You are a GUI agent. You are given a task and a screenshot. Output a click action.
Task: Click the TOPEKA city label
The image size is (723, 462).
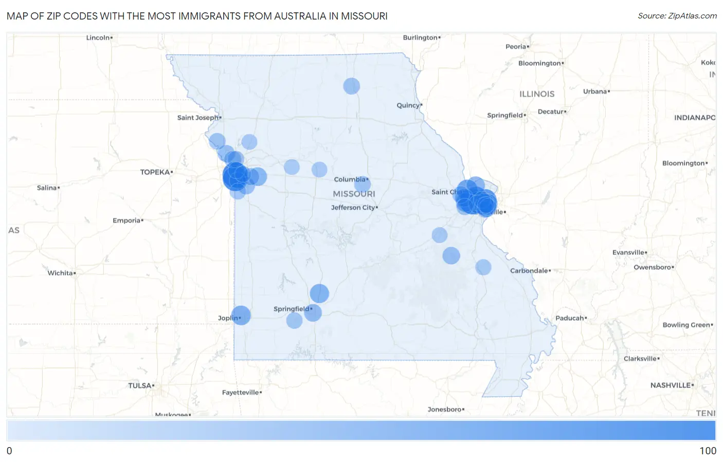point(155,172)
